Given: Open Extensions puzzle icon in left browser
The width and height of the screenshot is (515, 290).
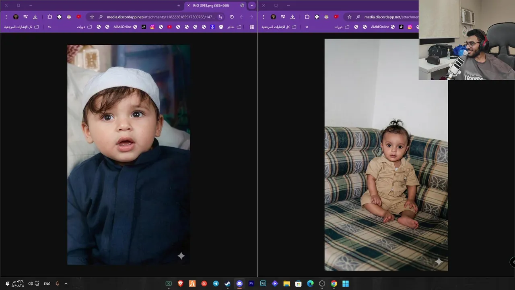Looking at the screenshot, I should click(x=49, y=17).
